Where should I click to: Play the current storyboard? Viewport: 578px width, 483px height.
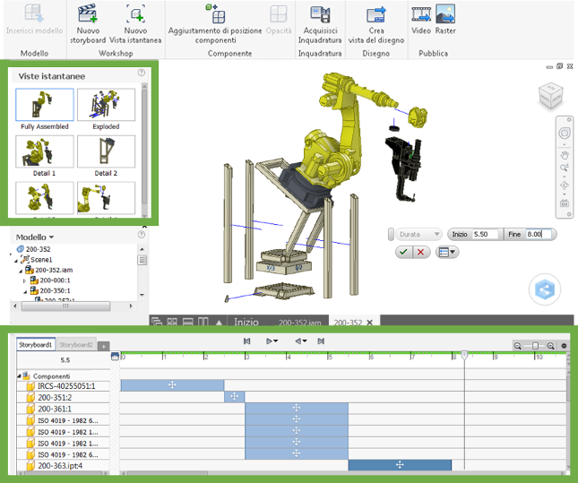point(269,341)
